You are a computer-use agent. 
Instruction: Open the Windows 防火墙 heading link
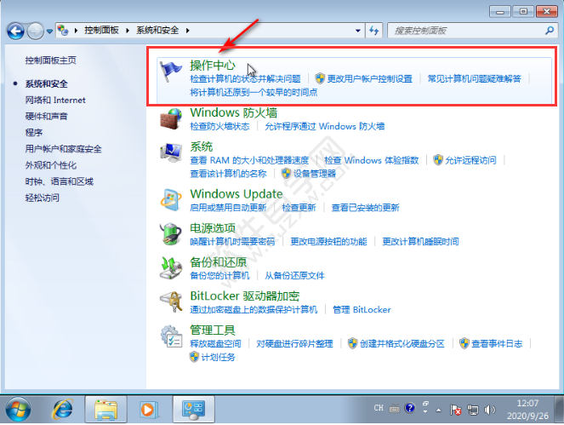pos(233,112)
